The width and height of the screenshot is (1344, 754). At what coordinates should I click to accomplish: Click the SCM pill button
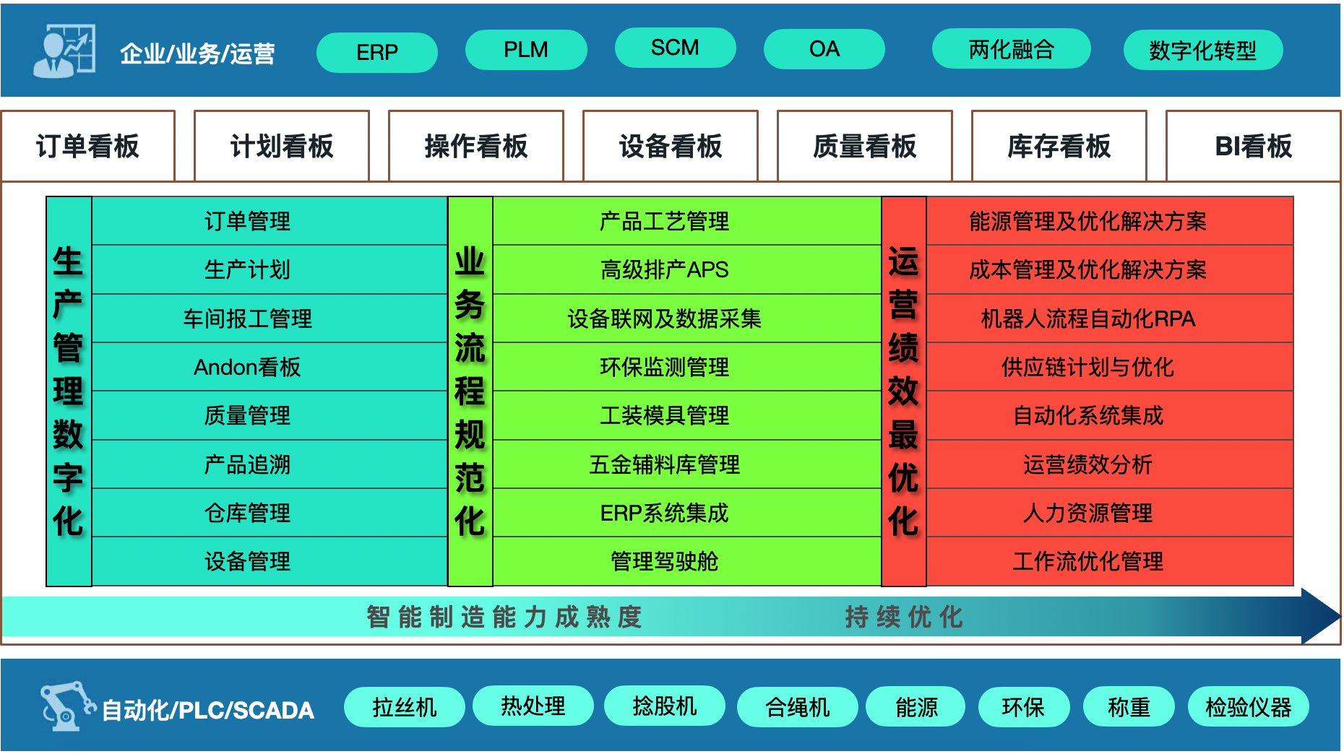(675, 48)
